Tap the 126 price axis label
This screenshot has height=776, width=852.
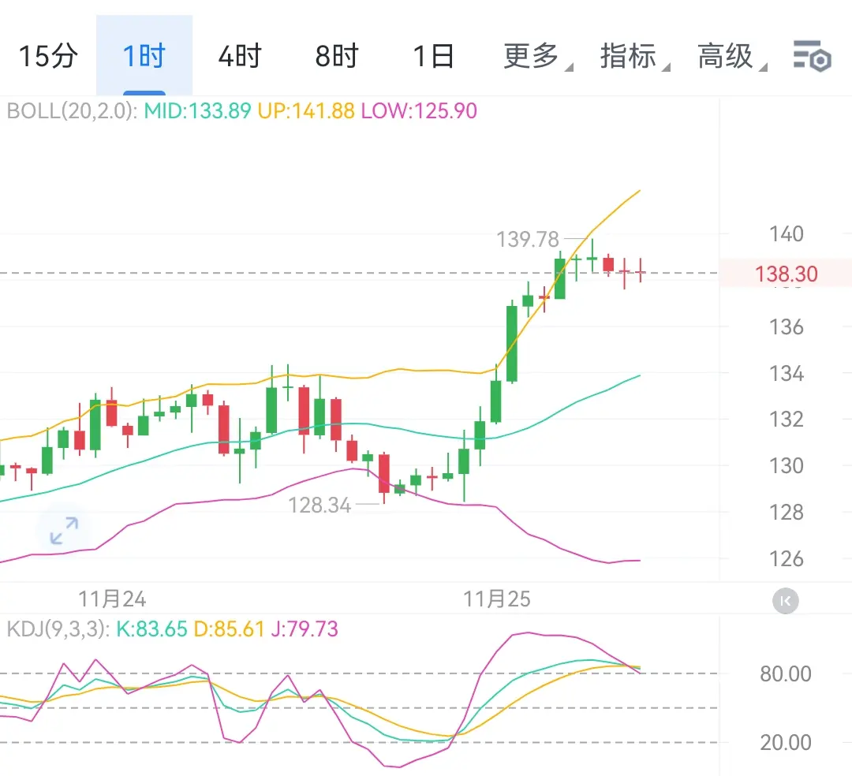click(787, 559)
